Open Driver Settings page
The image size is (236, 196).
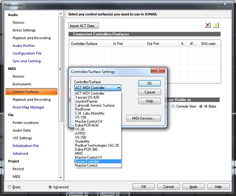tap(24, 30)
